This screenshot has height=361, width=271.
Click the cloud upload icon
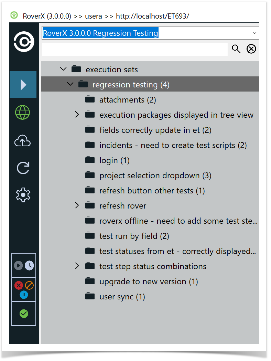23,140
